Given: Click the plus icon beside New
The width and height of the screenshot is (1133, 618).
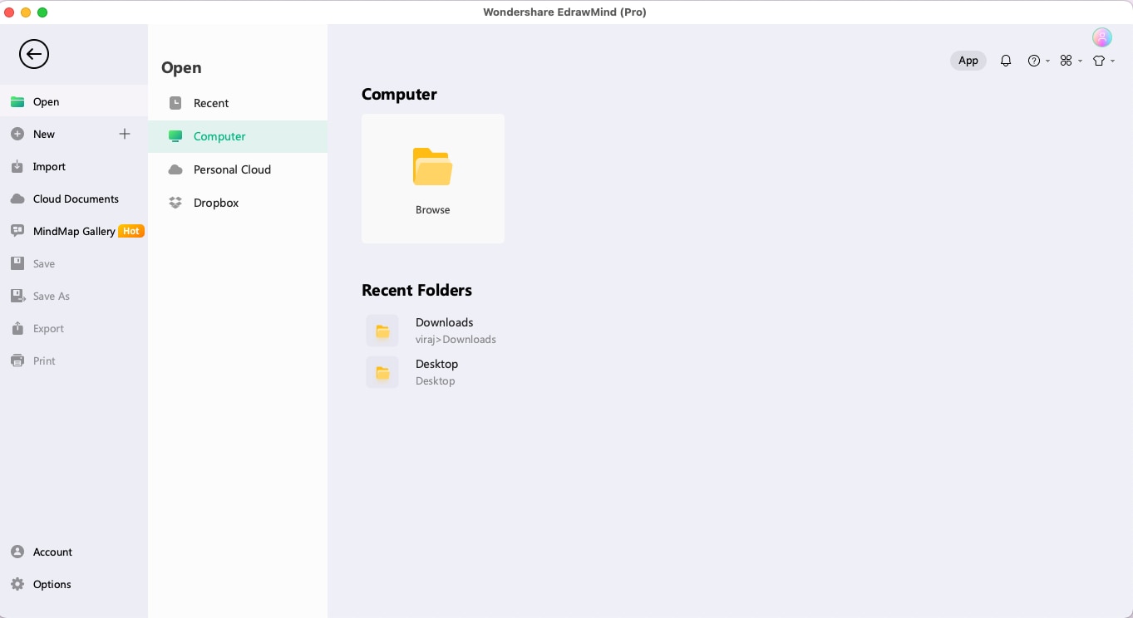Looking at the screenshot, I should pyautogui.click(x=125, y=134).
